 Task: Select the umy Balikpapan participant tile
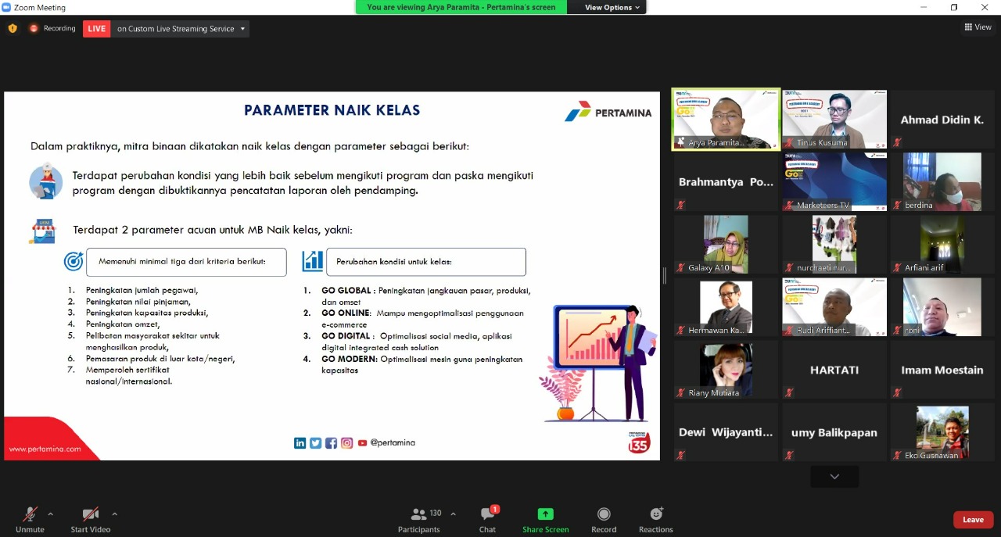[x=834, y=431]
